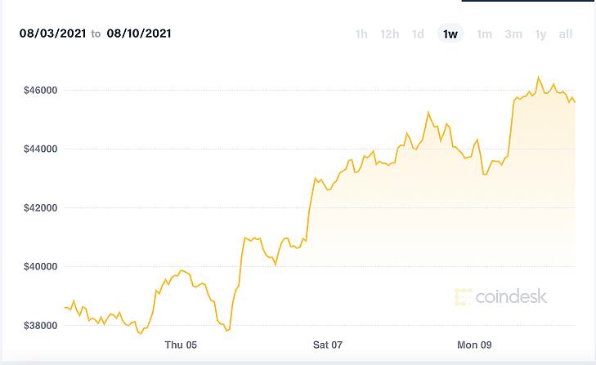Click the Thu 05 axis label
This screenshot has width=596, height=365.
(x=181, y=345)
